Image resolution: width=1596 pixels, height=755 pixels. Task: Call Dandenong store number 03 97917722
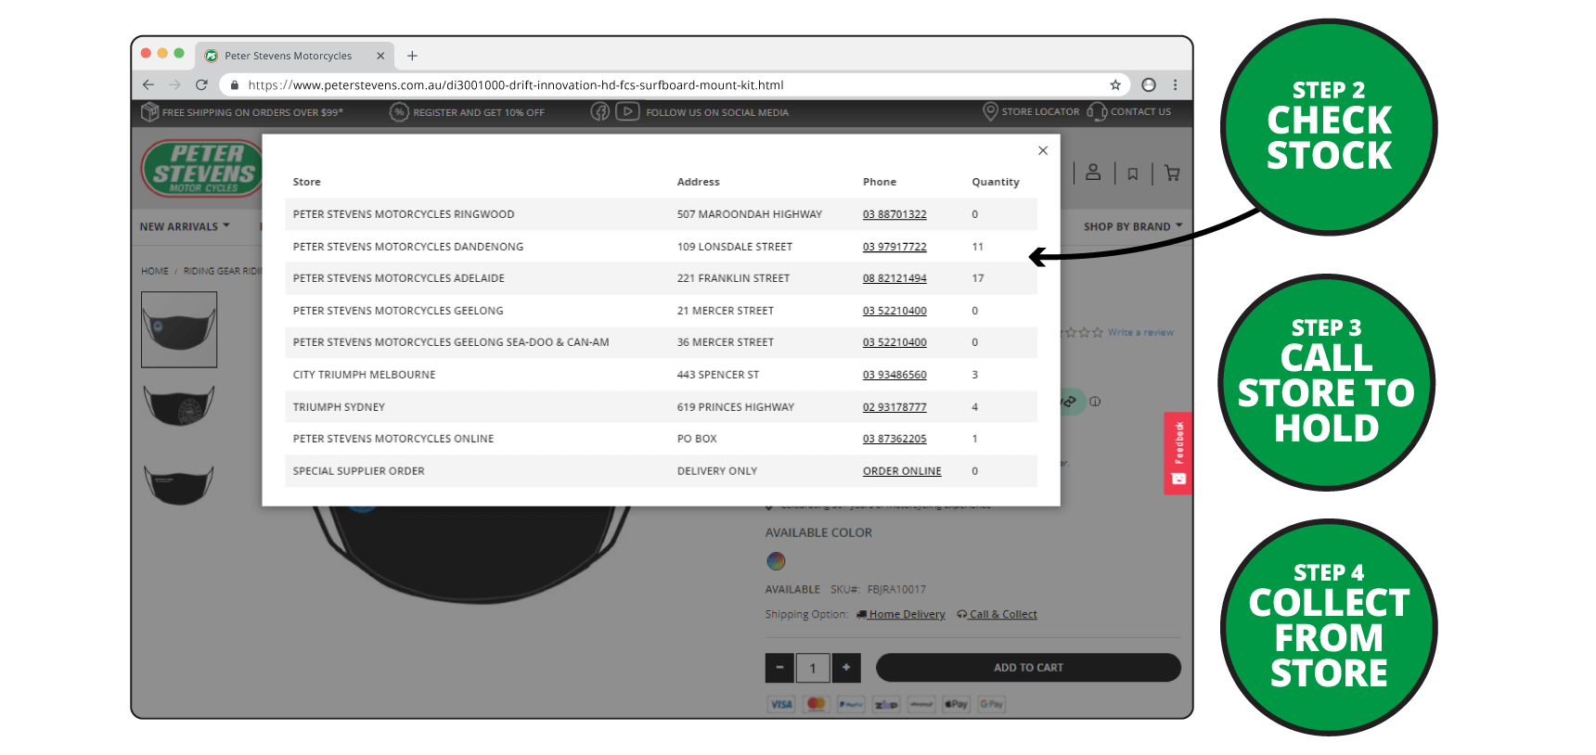pyautogui.click(x=895, y=247)
